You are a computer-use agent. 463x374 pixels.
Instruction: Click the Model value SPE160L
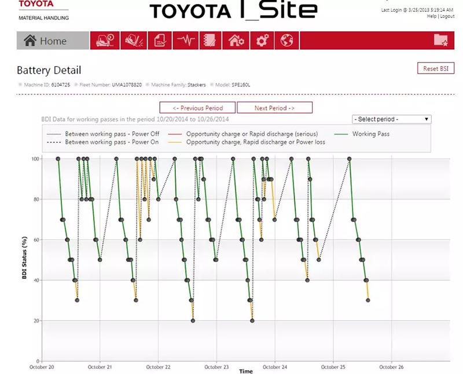241,85
